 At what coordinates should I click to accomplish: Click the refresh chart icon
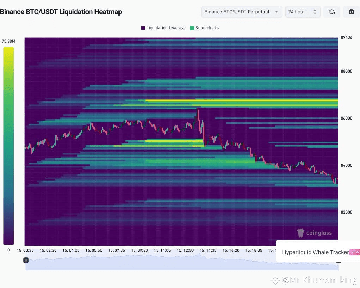coord(331,12)
